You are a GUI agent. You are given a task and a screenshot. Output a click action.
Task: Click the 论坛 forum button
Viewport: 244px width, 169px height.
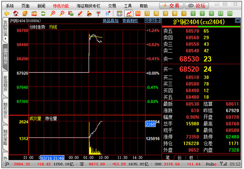(x=197, y=6)
